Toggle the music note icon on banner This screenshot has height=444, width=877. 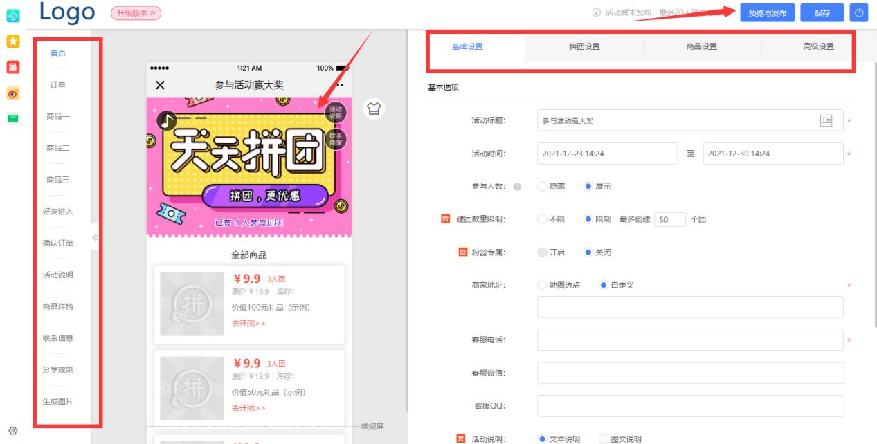[x=166, y=121]
